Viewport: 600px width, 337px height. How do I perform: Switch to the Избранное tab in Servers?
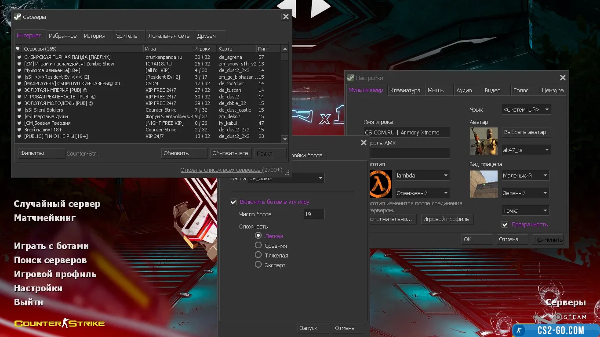click(62, 36)
